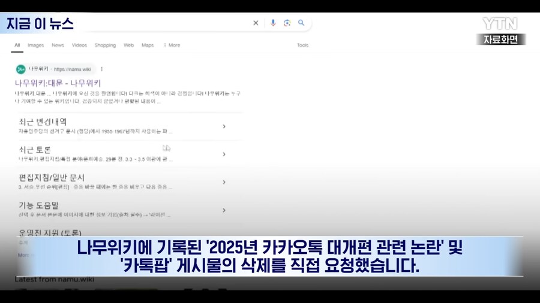Clear the search box with the X icon
Viewport: 540px width, 303px height.
point(256,23)
